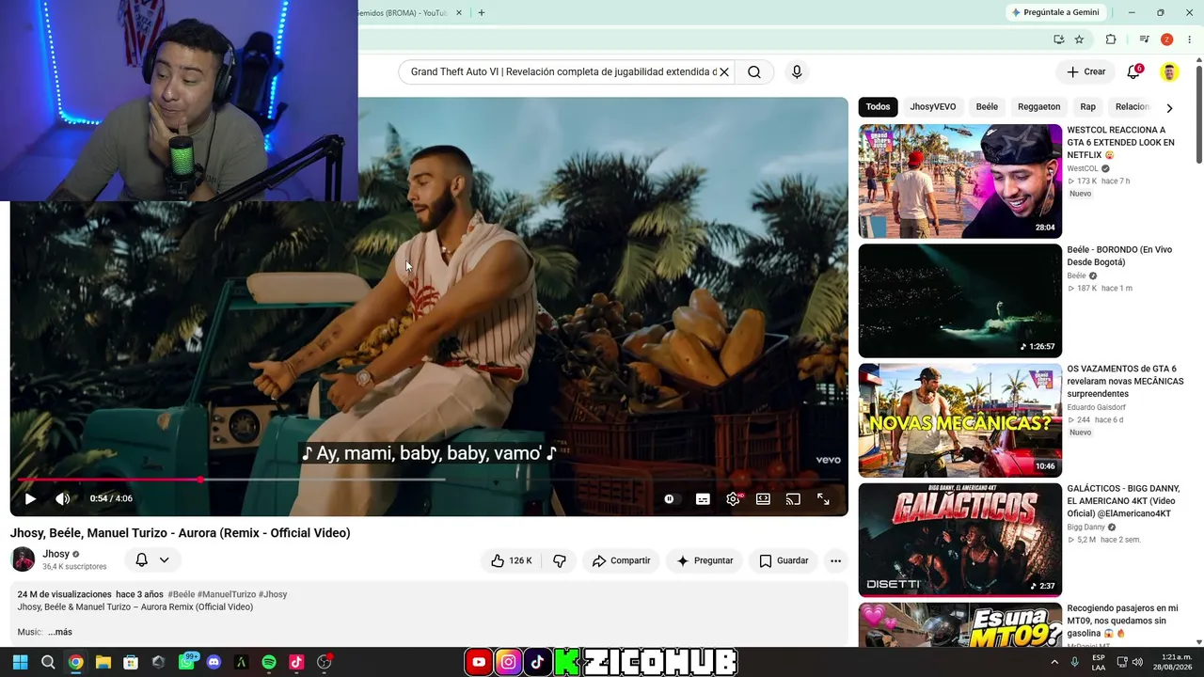Open WestCOL GTA 6 reaction thumbnail
Viewport: 1204px width, 677px height.
click(960, 181)
